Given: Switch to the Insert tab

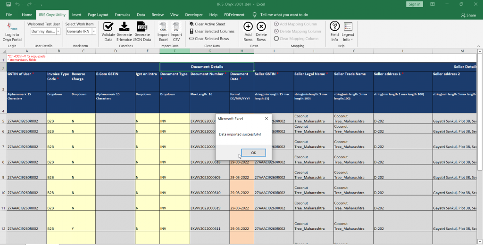Looking at the screenshot, I should (x=77, y=15).
